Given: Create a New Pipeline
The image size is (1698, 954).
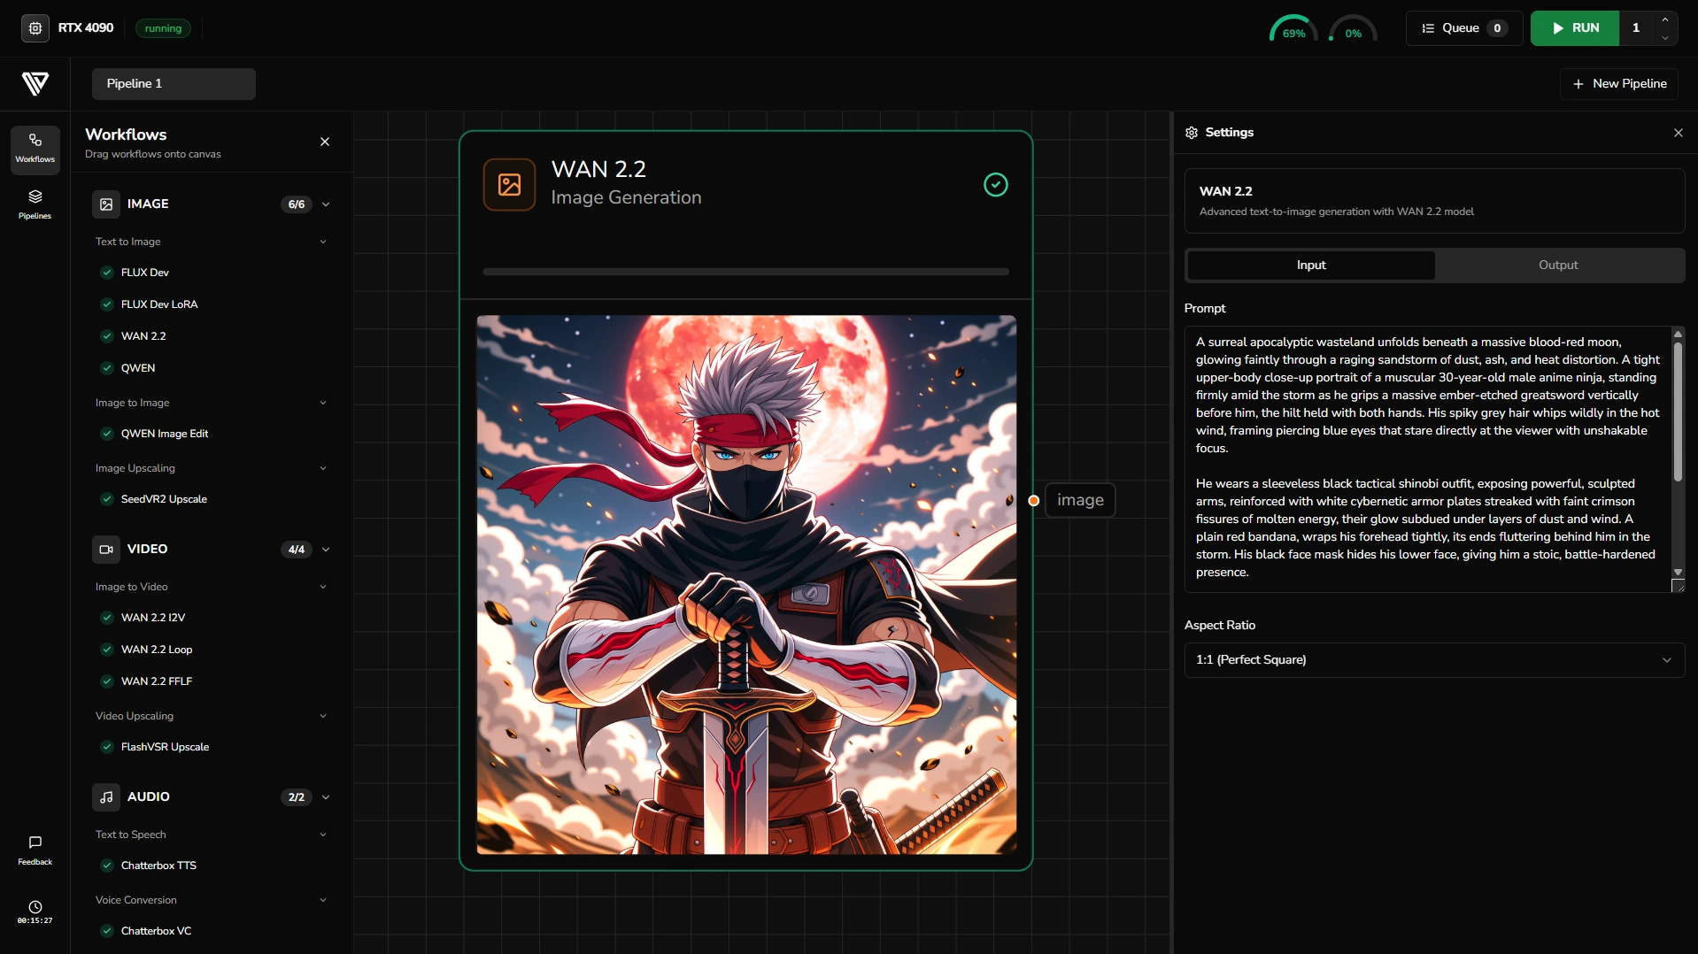Looking at the screenshot, I should (1619, 83).
